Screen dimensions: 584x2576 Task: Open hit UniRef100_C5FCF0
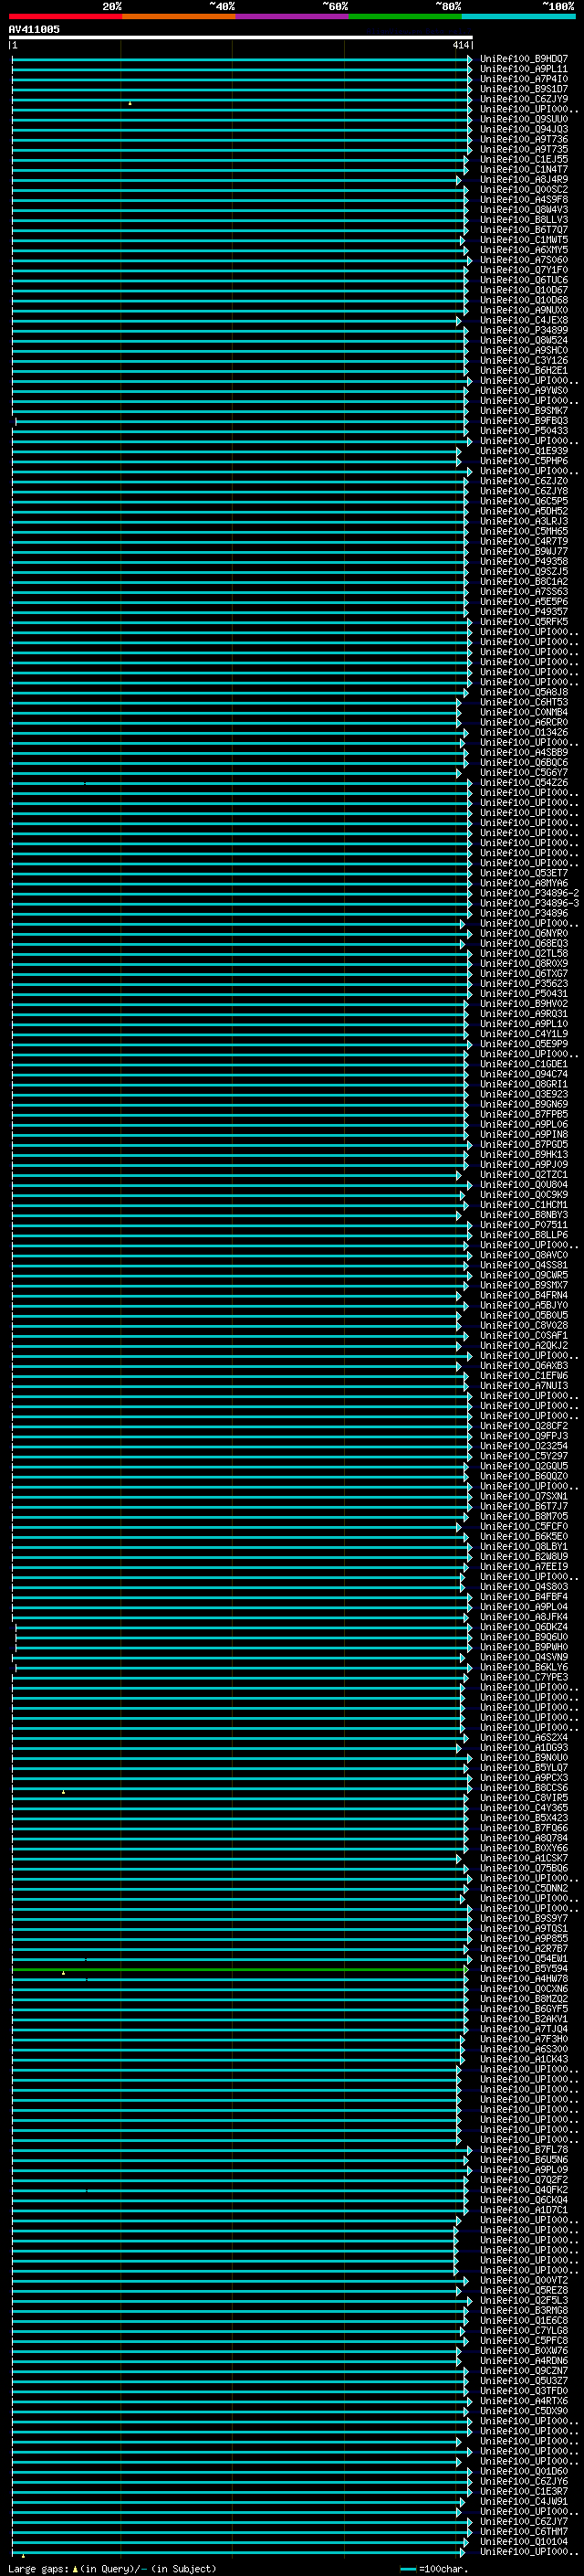click(x=524, y=1527)
